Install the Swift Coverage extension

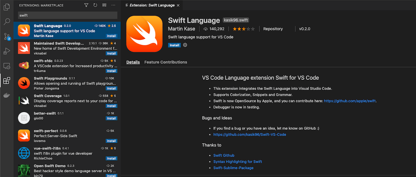pos(111,106)
